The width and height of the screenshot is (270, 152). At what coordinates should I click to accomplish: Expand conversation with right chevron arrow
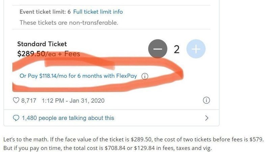207,118
